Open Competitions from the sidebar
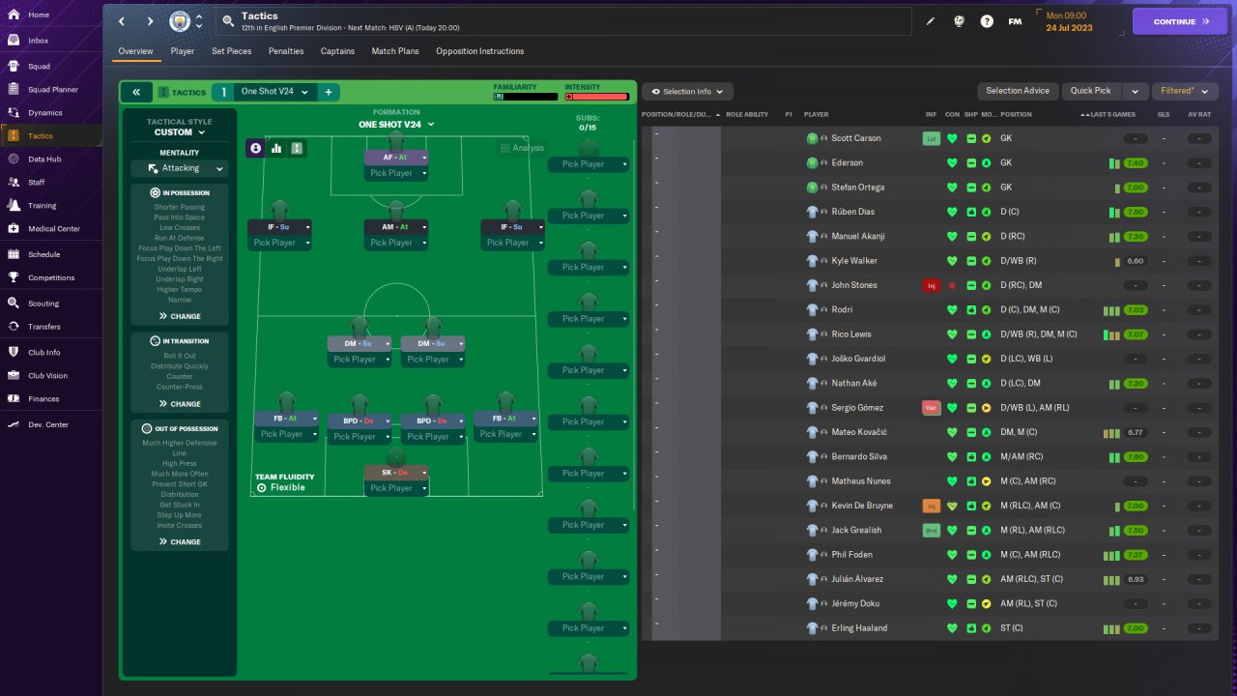 [51, 277]
